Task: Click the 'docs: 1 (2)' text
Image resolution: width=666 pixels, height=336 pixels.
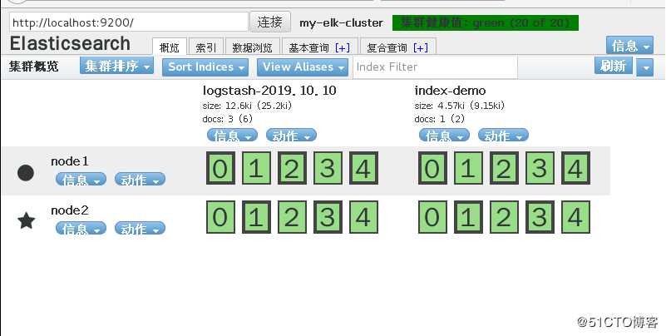Action: point(440,120)
